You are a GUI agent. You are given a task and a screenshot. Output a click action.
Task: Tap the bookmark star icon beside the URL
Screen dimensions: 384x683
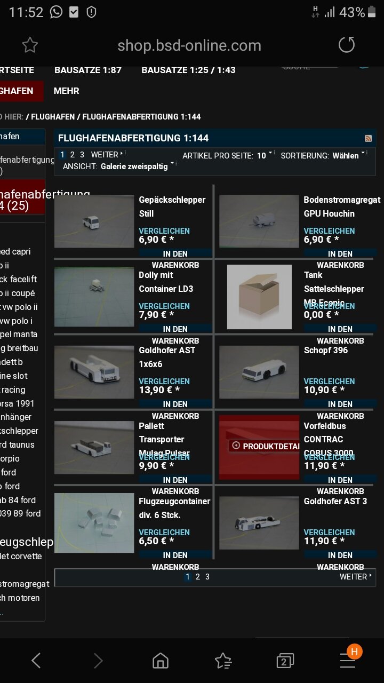point(30,45)
